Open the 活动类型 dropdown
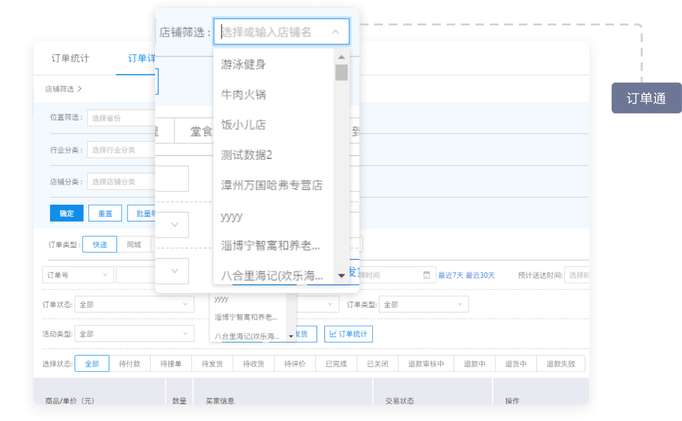This screenshot has width=682, height=421. [x=134, y=334]
